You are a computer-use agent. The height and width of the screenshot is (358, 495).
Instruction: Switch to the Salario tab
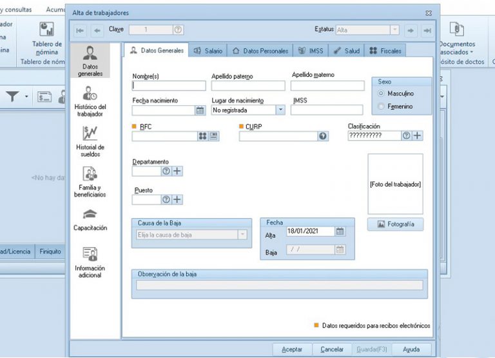click(x=208, y=50)
